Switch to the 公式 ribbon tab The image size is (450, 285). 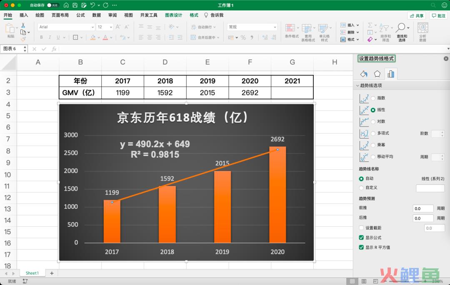[80, 15]
